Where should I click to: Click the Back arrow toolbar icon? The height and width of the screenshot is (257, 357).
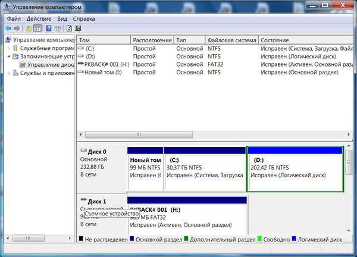click(8, 29)
